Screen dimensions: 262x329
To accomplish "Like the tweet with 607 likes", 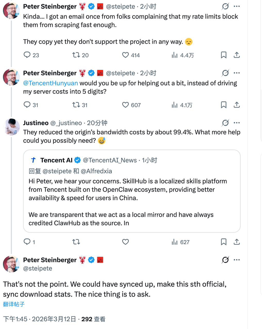I will [125, 105].
